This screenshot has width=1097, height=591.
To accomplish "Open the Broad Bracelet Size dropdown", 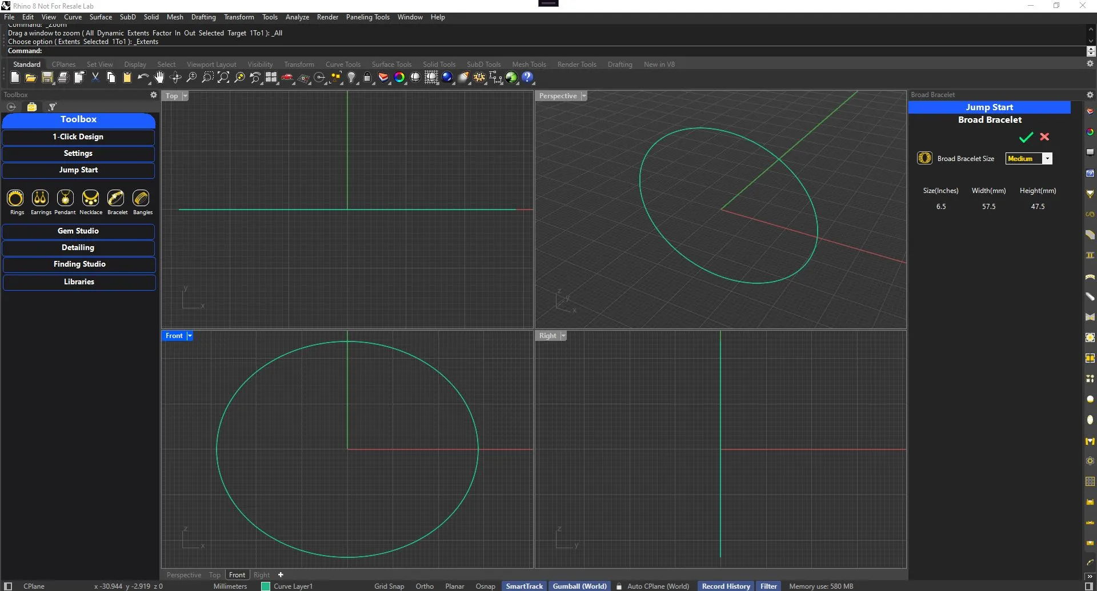I will coord(1047,159).
